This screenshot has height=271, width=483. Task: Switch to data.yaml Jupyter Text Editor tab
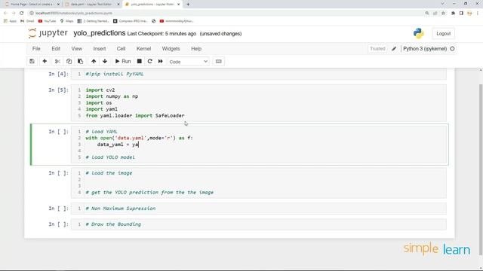click(x=92, y=5)
